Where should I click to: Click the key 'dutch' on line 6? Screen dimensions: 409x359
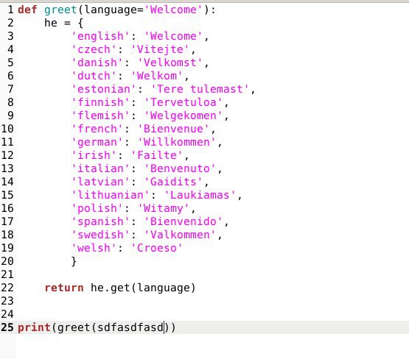tap(94, 76)
